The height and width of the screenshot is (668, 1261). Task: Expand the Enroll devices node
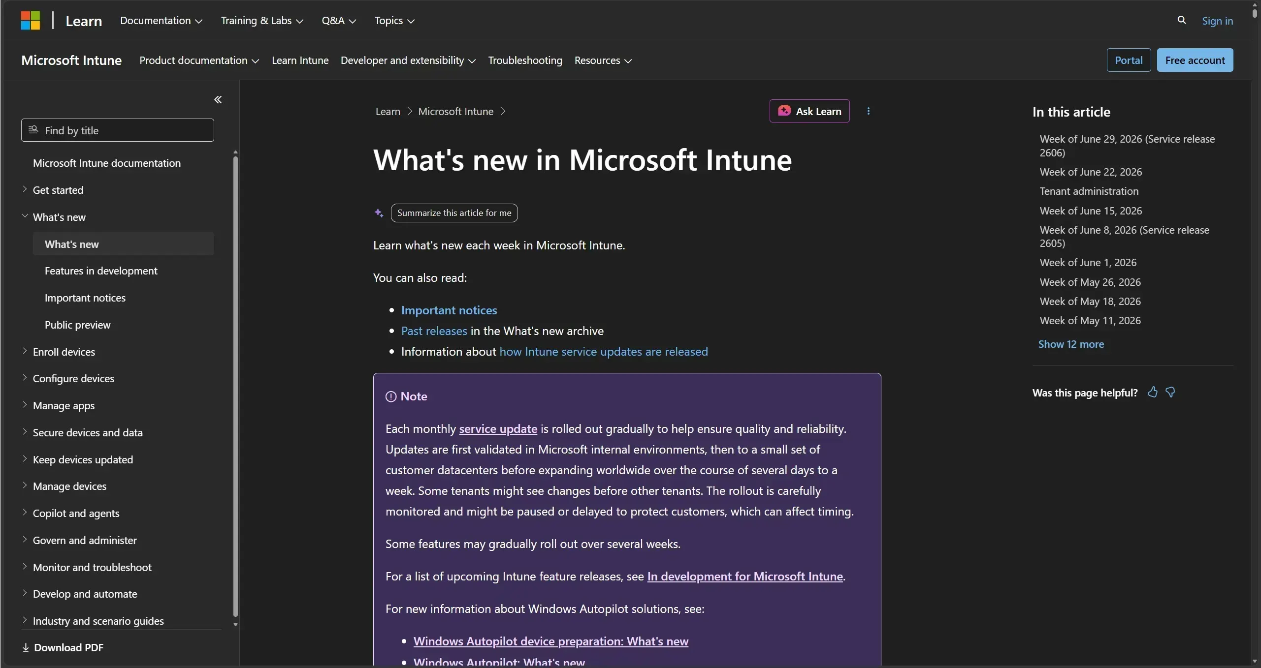pyautogui.click(x=25, y=351)
